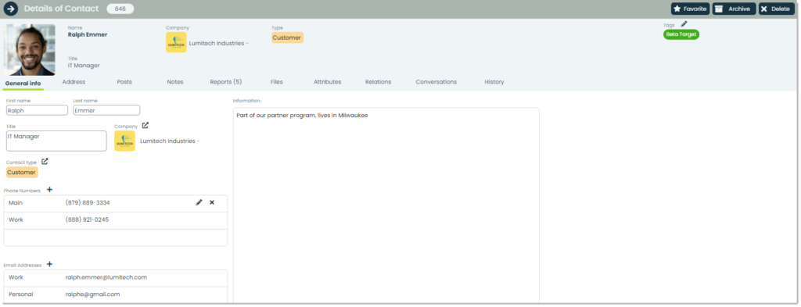The width and height of the screenshot is (801, 307).
Task: Click Lumitech Industries name in header
Action: point(219,43)
